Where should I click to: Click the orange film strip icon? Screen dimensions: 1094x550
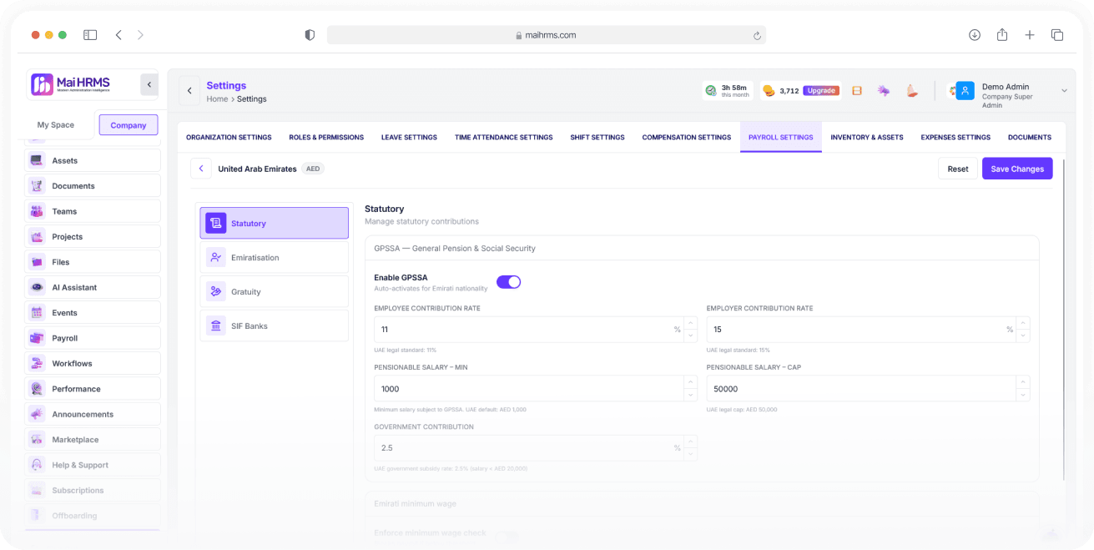[857, 91]
